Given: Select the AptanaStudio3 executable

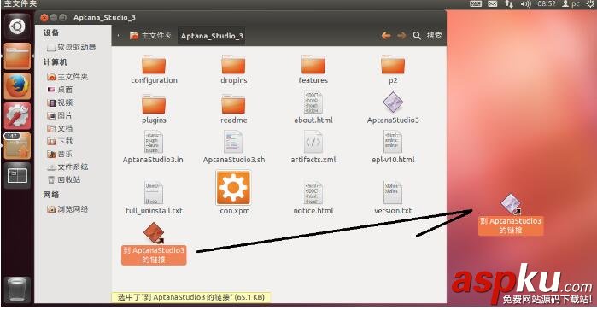Looking at the screenshot, I should [x=393, y=108].
